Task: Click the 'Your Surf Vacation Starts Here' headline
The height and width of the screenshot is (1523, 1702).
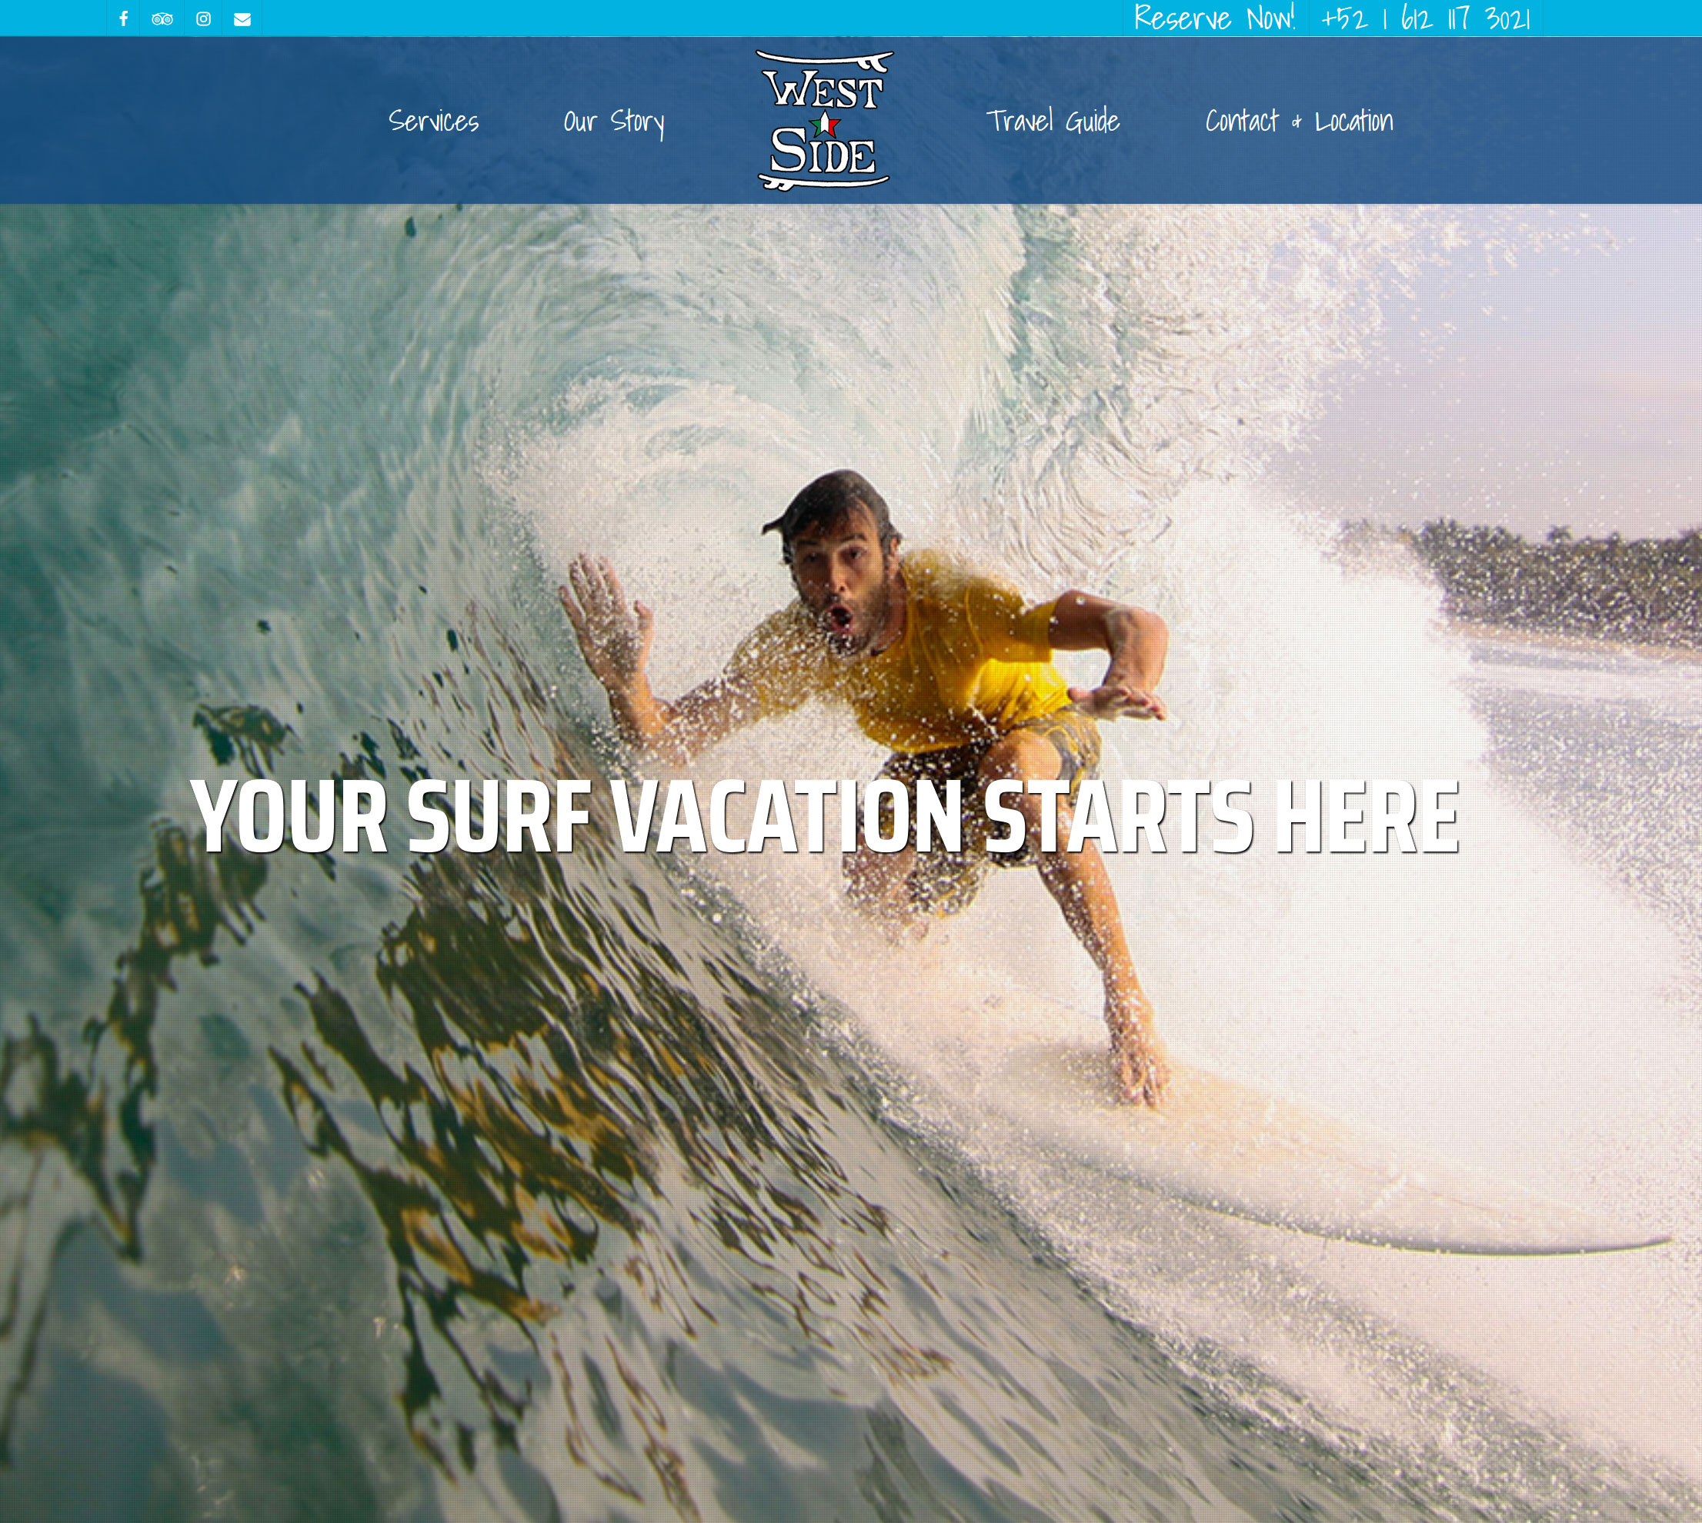Action: point(825,817)
